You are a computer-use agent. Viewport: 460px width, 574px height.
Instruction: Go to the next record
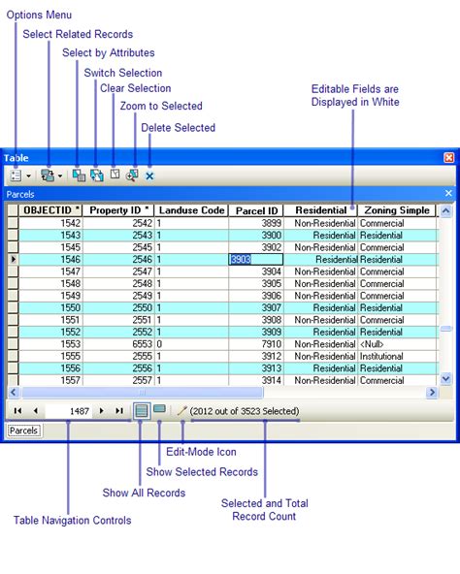point(102,411)
